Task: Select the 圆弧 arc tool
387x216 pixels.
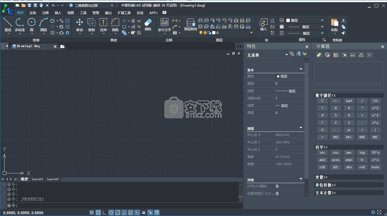Action: (x=44, y=25)
